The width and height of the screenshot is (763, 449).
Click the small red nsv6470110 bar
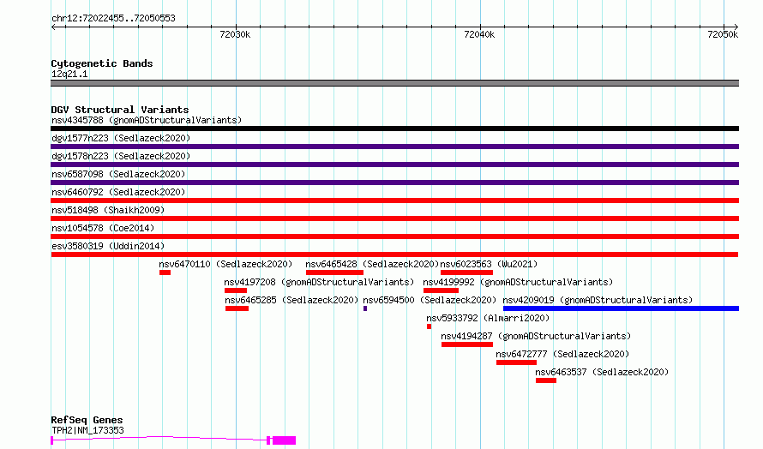click(x=165, y=272)
